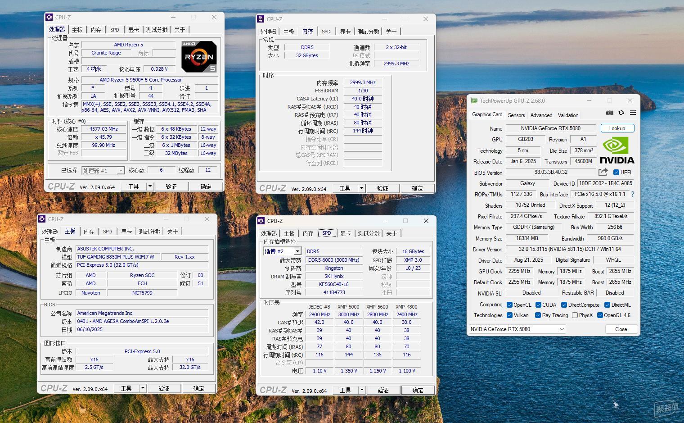Expand the 工具 arrow in the SPD window

click(x=362, y=390)
